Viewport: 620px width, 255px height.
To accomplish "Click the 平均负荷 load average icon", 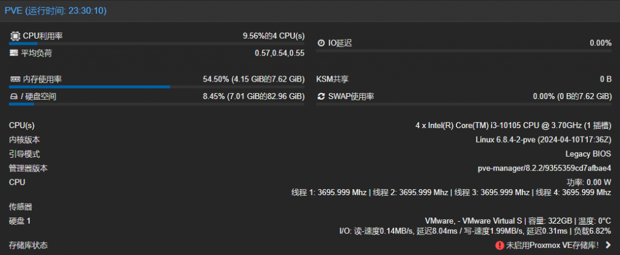I will (x=15, y=53).
